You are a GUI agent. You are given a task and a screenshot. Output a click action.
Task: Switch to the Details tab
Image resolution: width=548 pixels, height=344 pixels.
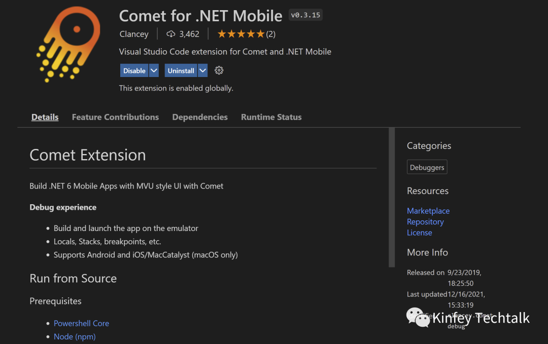coord(45,117)
